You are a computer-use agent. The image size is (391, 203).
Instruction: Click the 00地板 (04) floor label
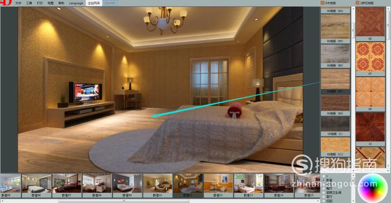(335, 11)
